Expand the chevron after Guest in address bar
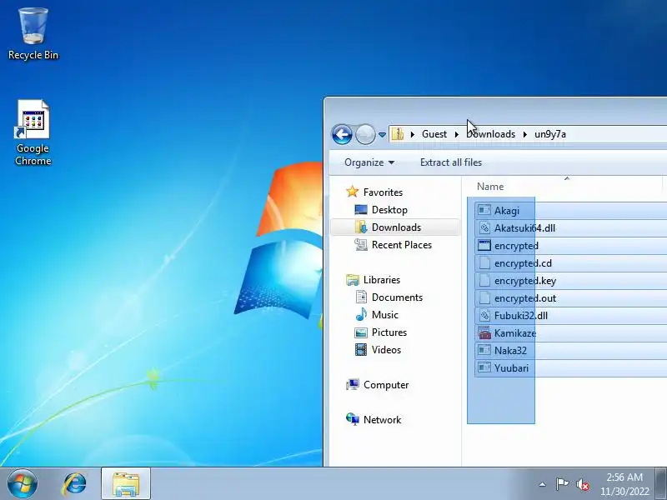This screenshot has width=667, height=500. pyautogui.click(x=456, y=134)
